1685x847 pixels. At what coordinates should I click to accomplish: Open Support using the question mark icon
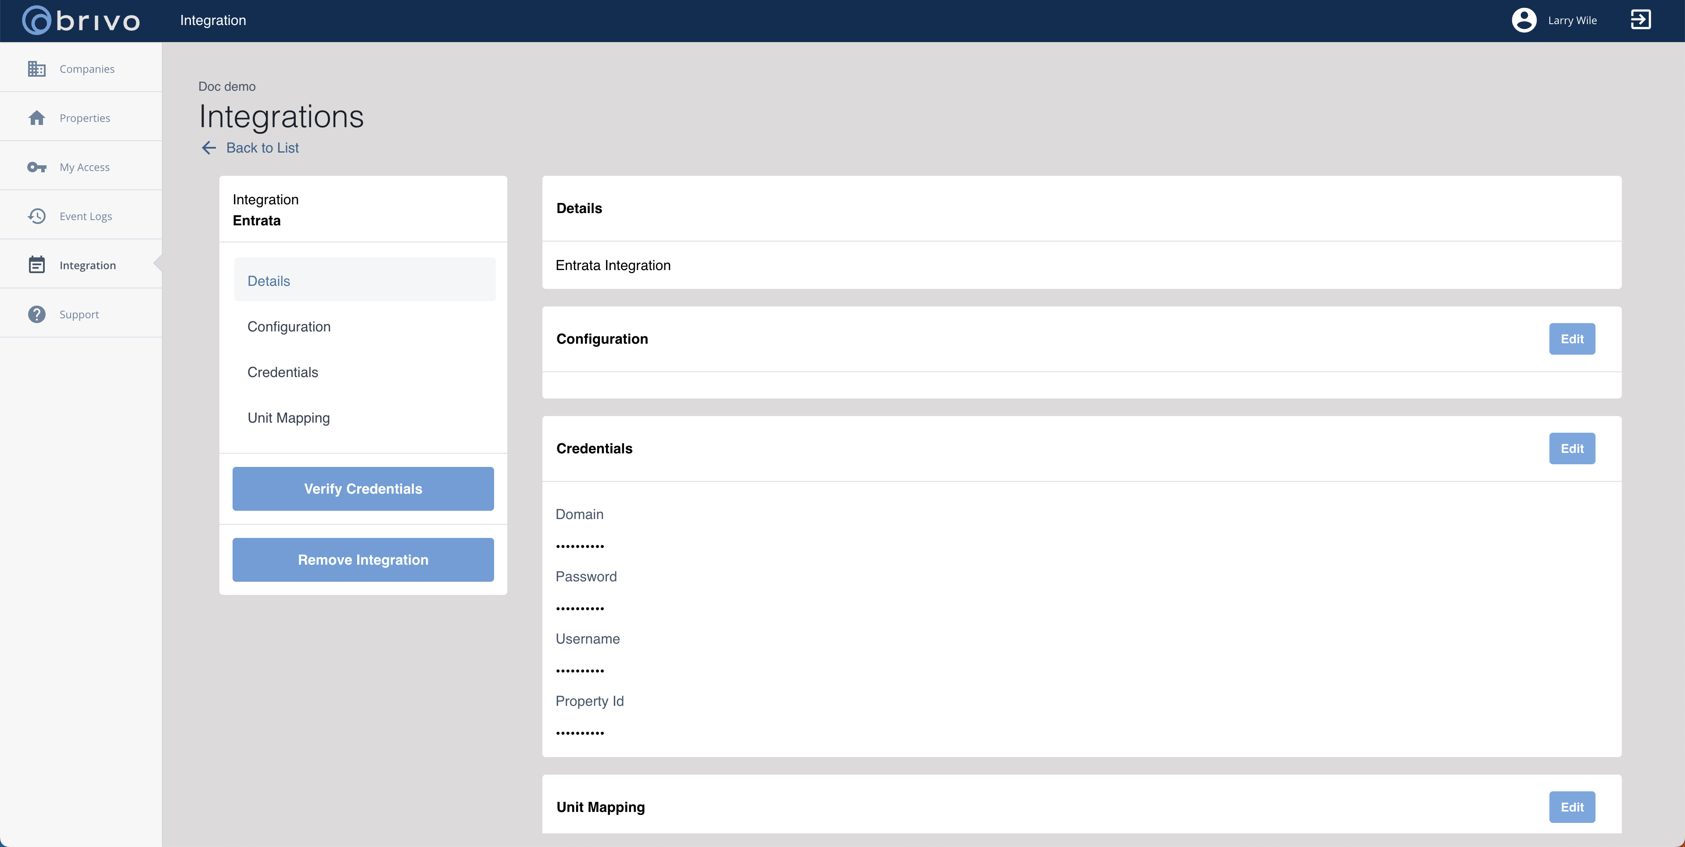37,314
